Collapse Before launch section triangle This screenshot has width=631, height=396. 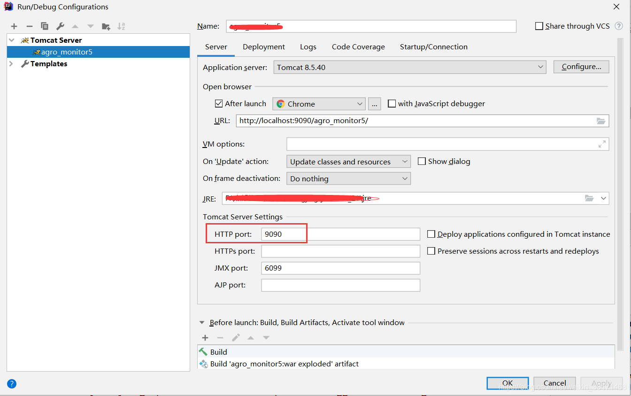click(202, 323)
